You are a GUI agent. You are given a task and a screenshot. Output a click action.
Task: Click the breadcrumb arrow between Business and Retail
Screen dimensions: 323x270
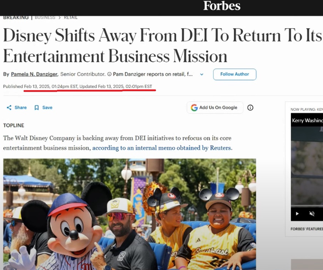point(60,18)
